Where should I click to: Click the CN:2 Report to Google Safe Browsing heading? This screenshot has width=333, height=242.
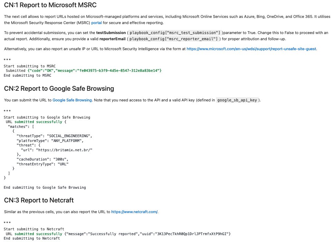tap(59, 88)
